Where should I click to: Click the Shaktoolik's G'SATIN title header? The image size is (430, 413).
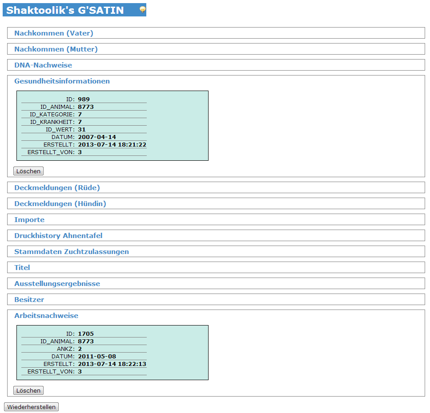pyautogui.click(x=65, y=10)
